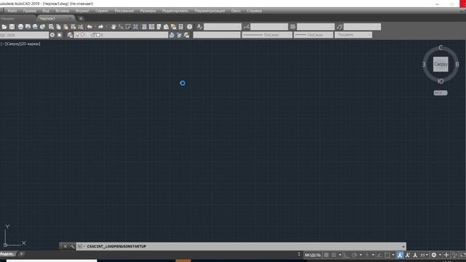The height and width of the screenshot is (262, 466).
Task: Open the Формат menu
Action: [x=82, y=11]
